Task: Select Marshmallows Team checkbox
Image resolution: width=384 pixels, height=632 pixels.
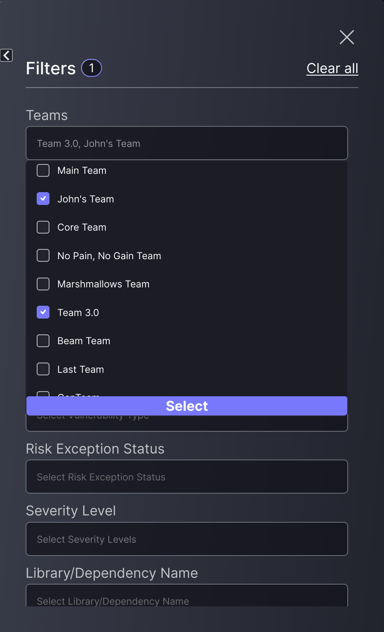Action: coord(43,284)
